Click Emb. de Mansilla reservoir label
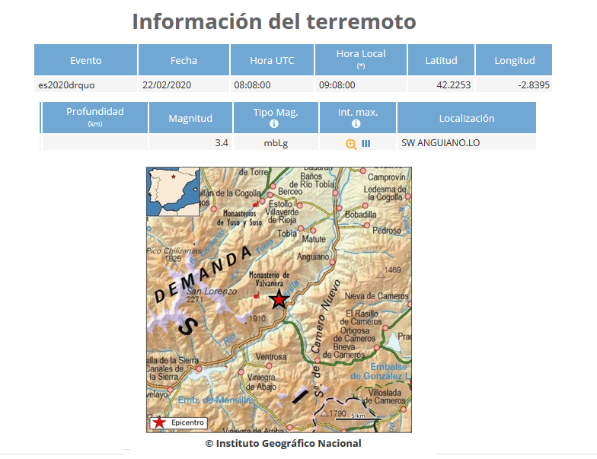 [214, 400]
